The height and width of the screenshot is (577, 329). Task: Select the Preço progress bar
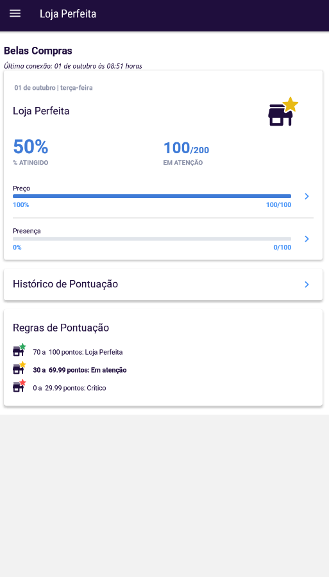[x=152, y=196]
